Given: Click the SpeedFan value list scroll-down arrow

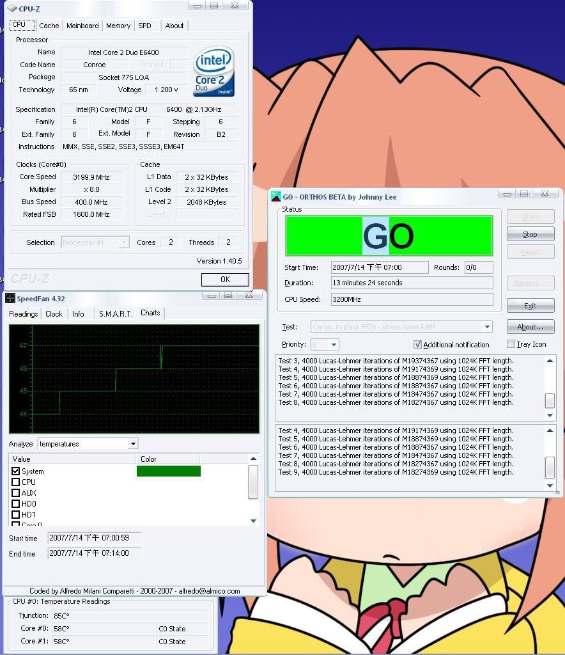Looking at the screenshot, I should coord(253,521).
